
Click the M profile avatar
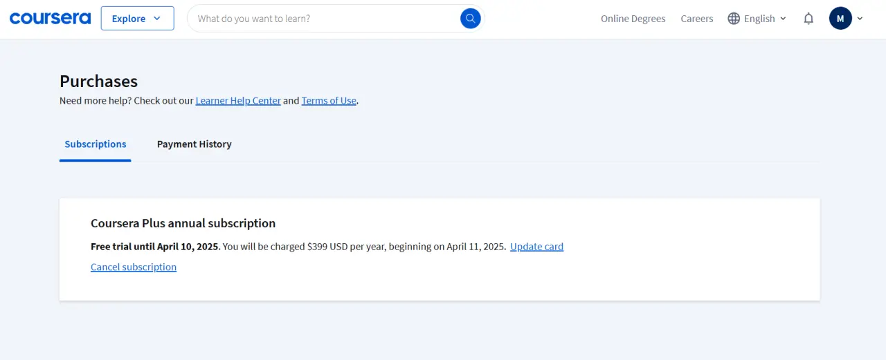tap(840, 19)
